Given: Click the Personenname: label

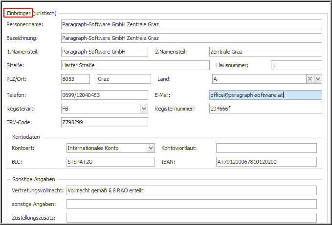Looking at the screenshot, I should pos(25,24).
